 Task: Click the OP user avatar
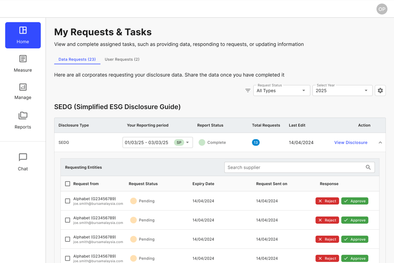[382, 9]
